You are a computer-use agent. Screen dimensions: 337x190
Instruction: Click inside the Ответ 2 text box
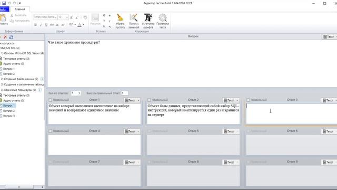(x=193, y=114)
